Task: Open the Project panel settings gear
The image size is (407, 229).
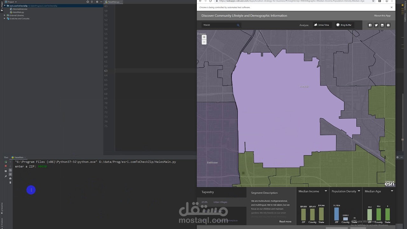Action: click(x=97, y=2)
